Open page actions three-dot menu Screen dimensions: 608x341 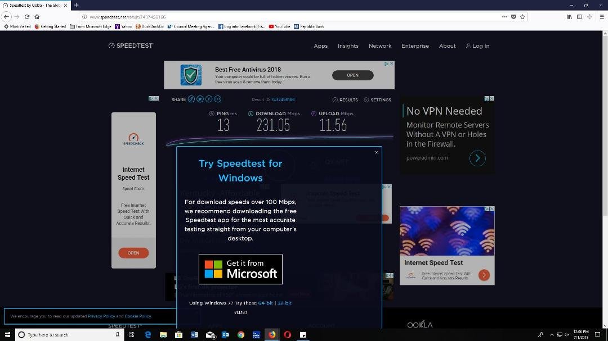tap(504, 17)
